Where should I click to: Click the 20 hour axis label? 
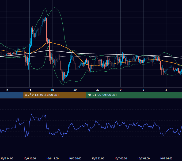coord(75,90)
